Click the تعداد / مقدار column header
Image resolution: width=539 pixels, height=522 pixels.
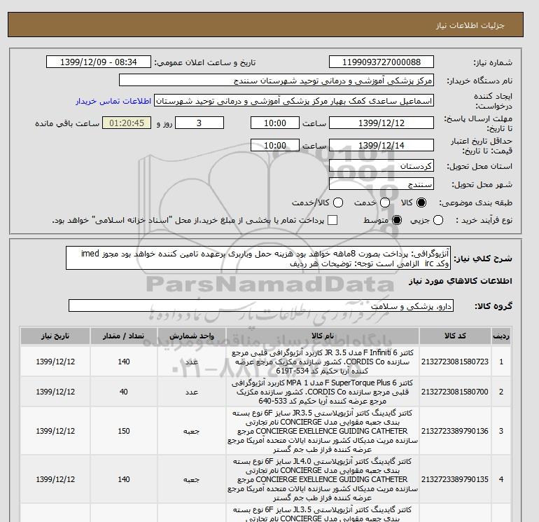124,336
